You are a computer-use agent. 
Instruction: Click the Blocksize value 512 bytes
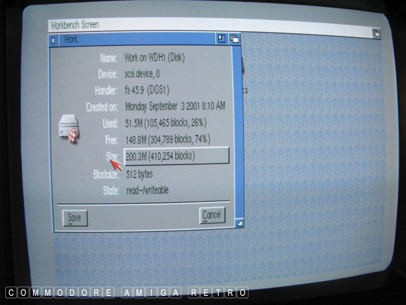[x=139, y=174]
